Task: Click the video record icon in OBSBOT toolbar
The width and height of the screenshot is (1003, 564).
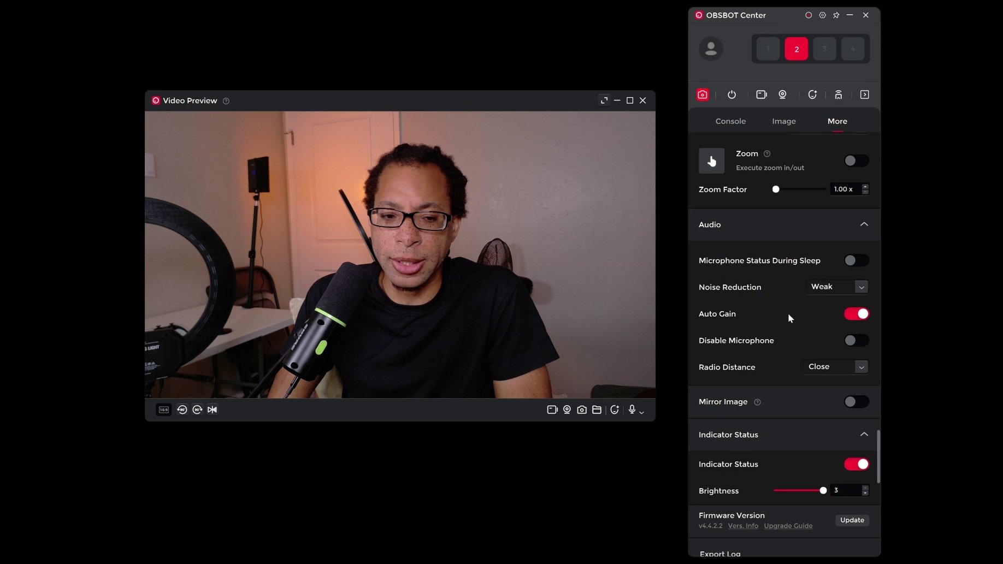Action: click(x=761, y=94)
